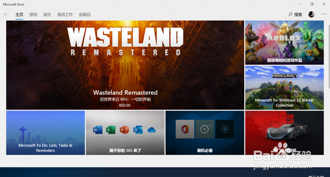
Task: Open the 促销品 tab
Action: [84, 15]
